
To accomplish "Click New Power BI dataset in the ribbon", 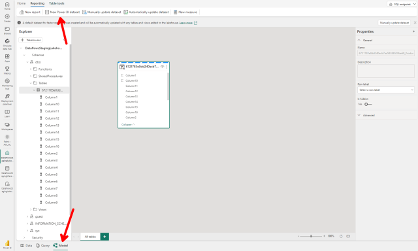I will 63,12.
